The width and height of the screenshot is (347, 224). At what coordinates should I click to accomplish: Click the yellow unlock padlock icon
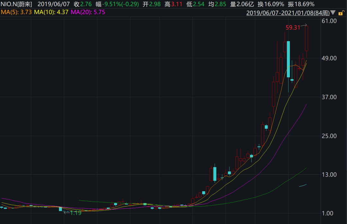pyautogui.click(x=341, y=13)
